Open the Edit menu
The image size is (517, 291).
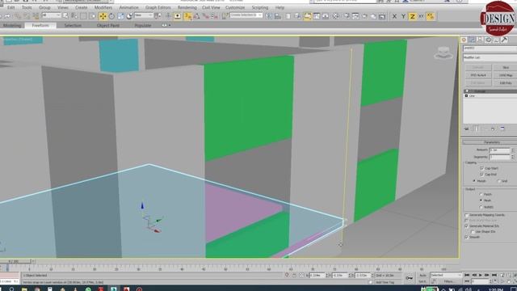[11, 7]
